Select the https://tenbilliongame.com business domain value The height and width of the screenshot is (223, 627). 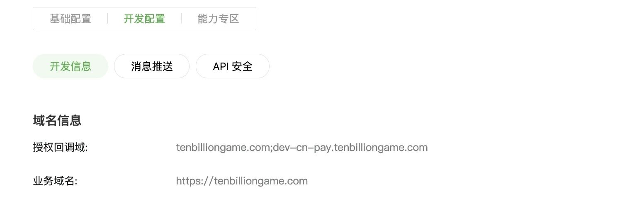(242, 181)
